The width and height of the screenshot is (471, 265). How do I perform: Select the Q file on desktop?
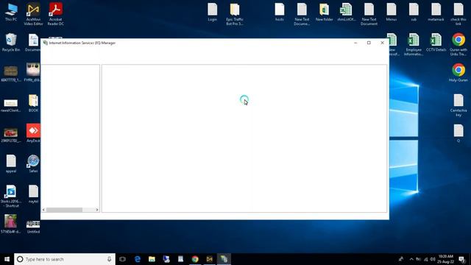point(458,133)
